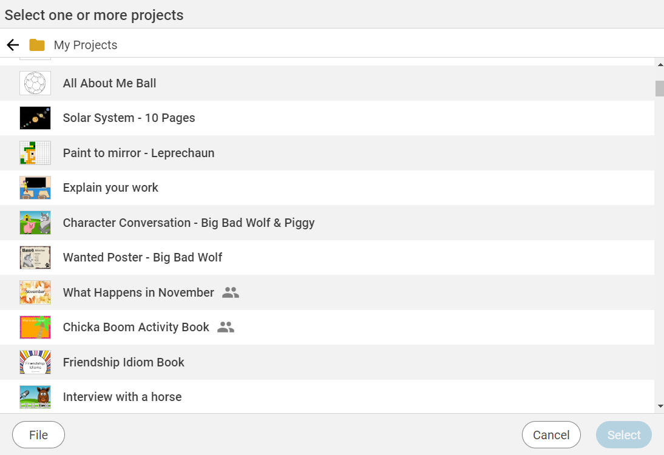Choose the Friendship Idiom Book project
The image size is (664, 455).
point(123,362)
